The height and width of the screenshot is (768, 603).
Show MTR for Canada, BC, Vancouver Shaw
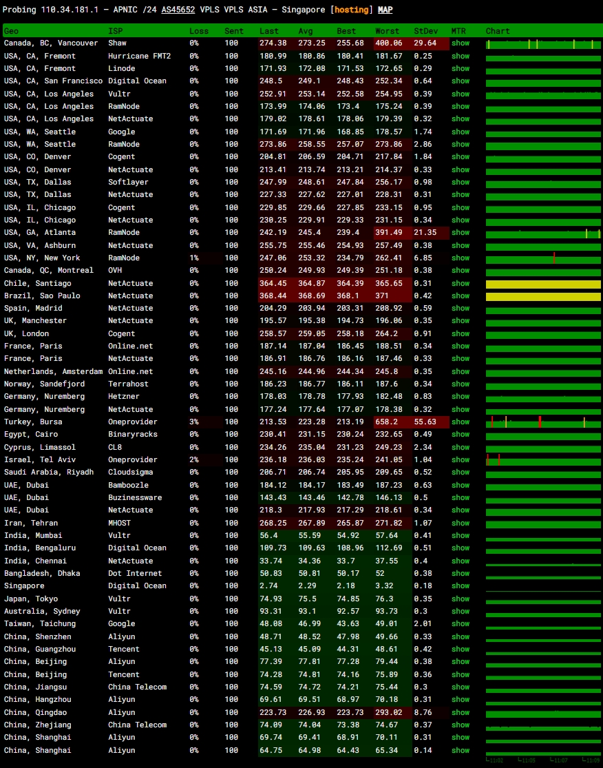460,43
